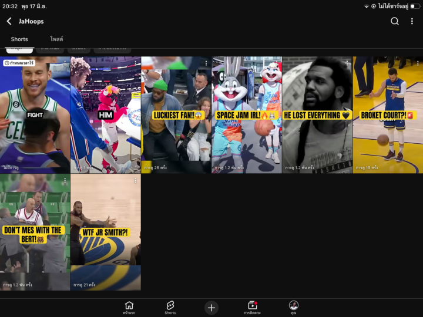423x317 pixels.
Task: Open your profile avatar tab
Action: [x=294, y=308]
